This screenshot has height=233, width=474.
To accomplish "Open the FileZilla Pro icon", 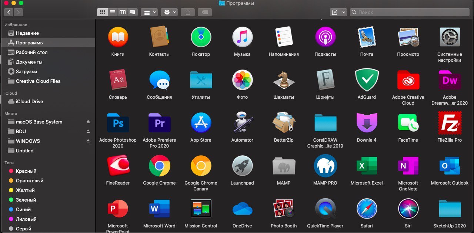I will [450, 123].
